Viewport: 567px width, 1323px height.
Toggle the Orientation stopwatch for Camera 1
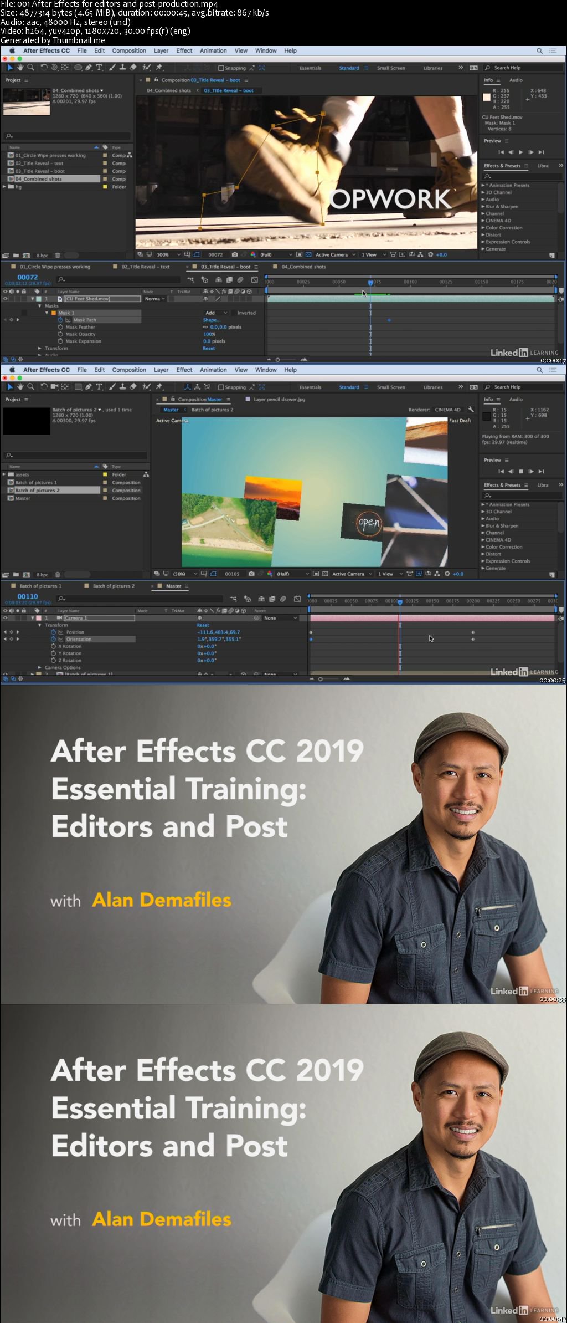(x=54, y=639)
